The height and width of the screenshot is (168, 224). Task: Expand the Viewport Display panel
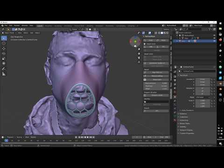point(186,130)
